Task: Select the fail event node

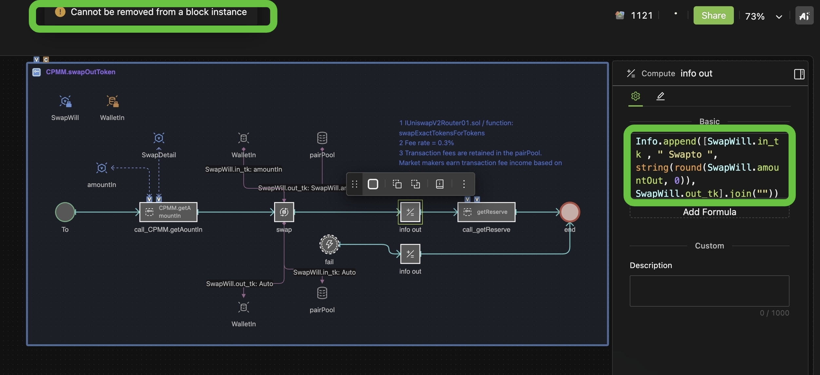Action: 329,244
